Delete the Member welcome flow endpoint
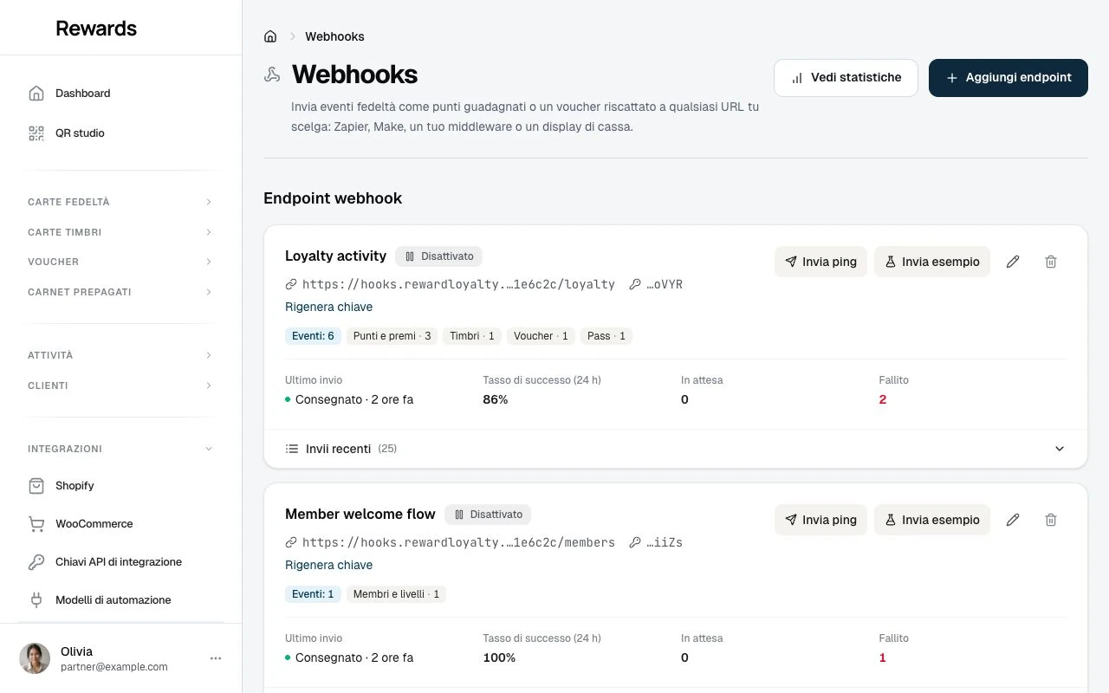Screen dimensions: 1109x693 1051,520
